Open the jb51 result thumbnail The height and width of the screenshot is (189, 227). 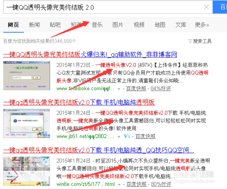(x=27, y=123)
